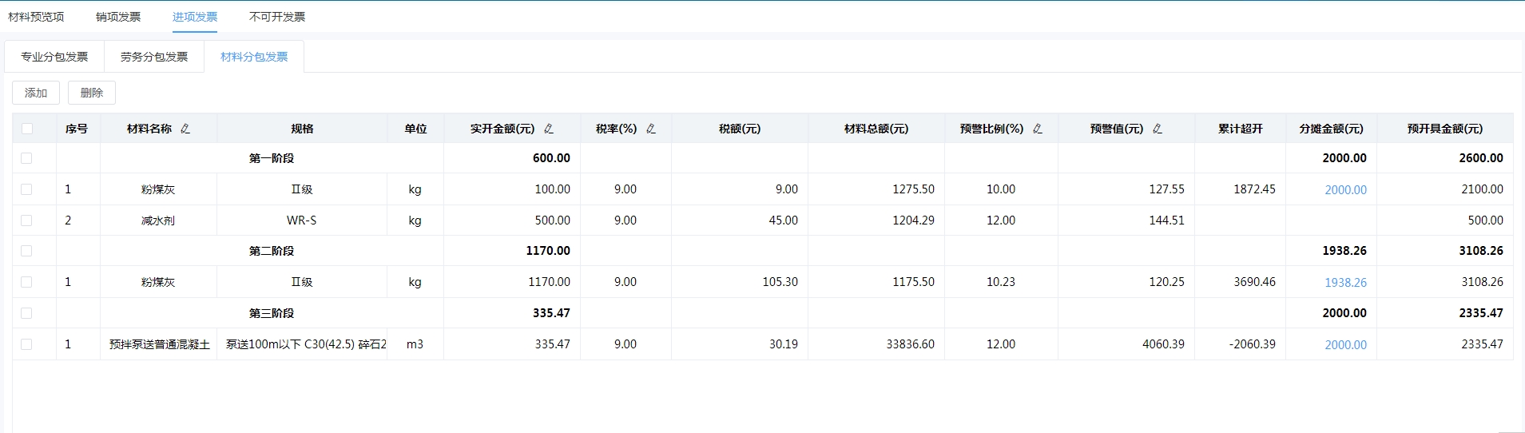Switch to 销项发票 tab

click(x=118, y=17)
